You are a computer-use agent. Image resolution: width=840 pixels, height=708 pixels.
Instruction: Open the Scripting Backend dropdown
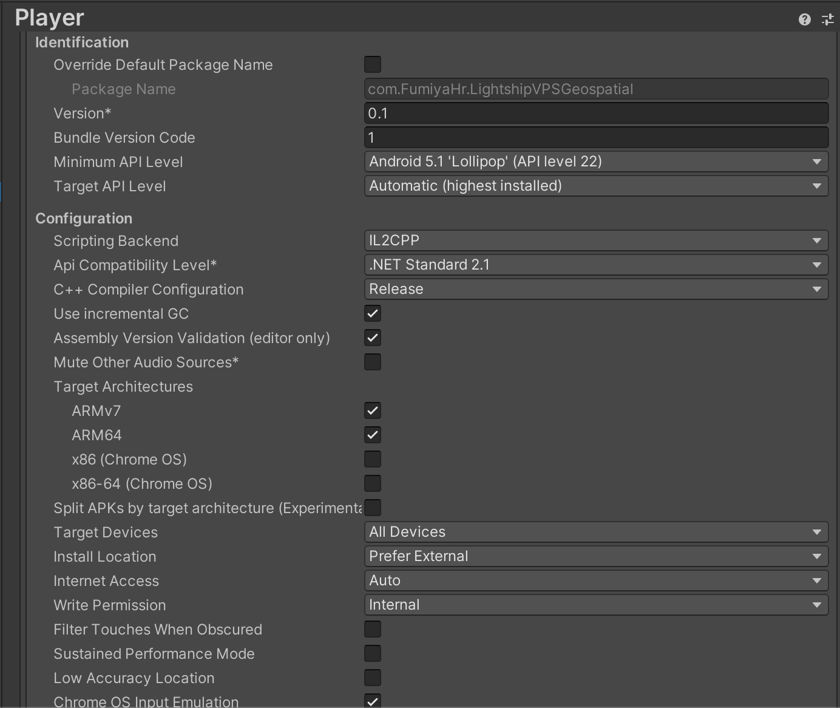pyautogui.click(x=596, y=240)
